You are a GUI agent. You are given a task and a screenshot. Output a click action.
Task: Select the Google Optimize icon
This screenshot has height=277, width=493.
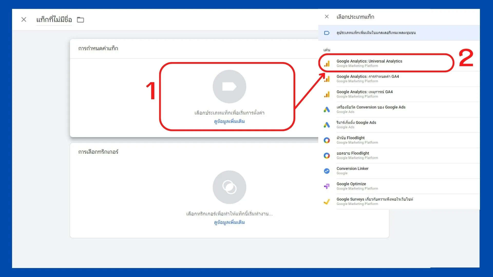coord(327,186)
